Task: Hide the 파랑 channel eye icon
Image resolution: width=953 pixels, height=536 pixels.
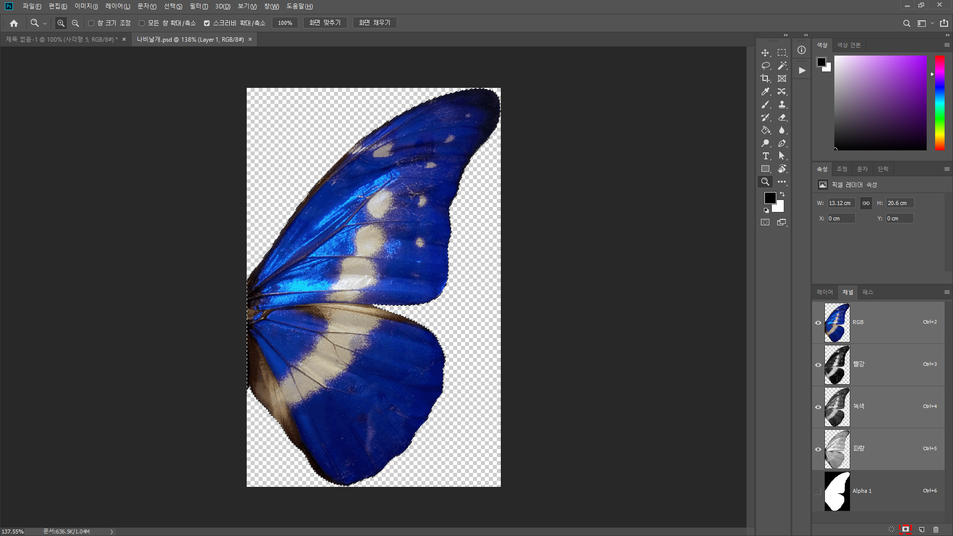Action: [818, 449]
